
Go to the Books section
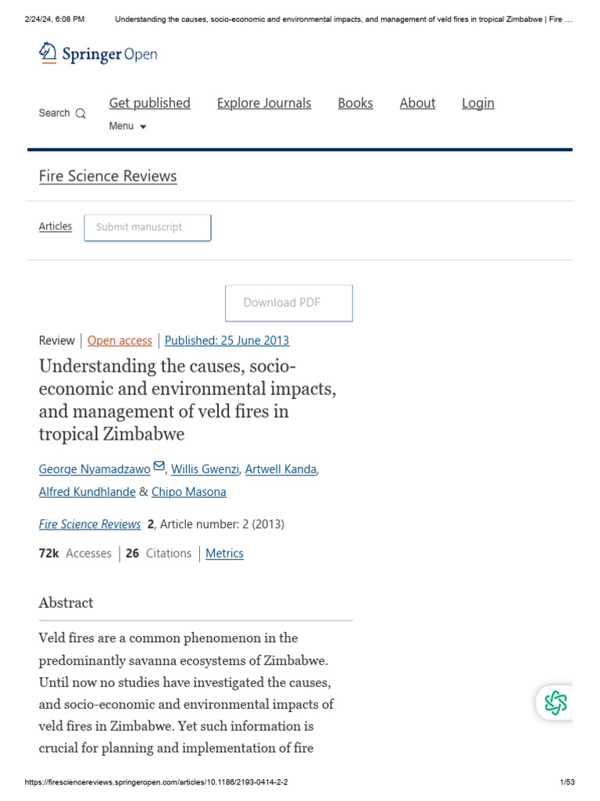point(355,103)
